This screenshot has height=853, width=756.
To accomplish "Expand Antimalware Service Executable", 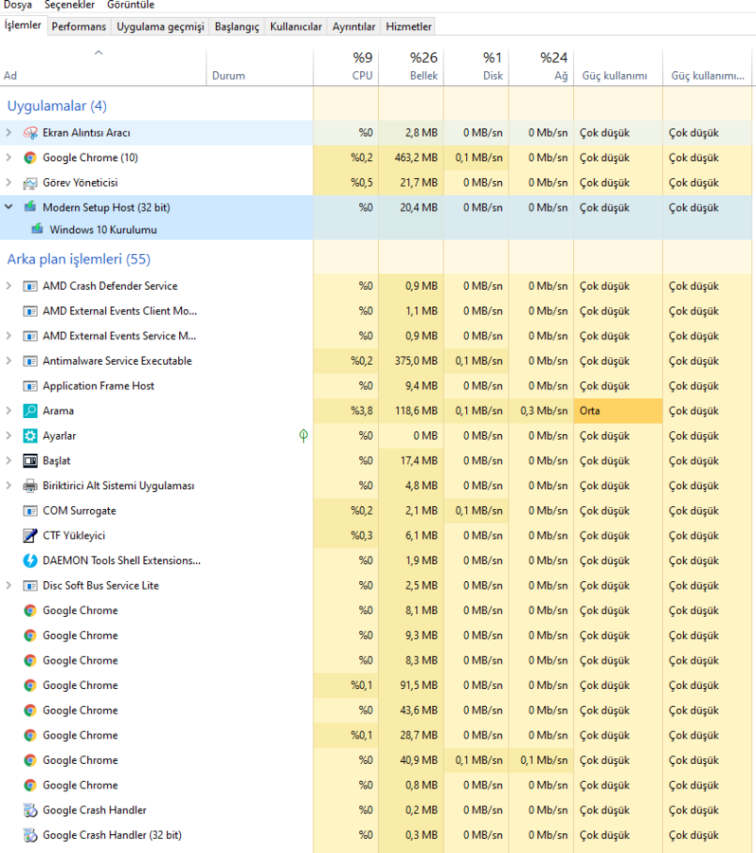I will tap(9, 361).
